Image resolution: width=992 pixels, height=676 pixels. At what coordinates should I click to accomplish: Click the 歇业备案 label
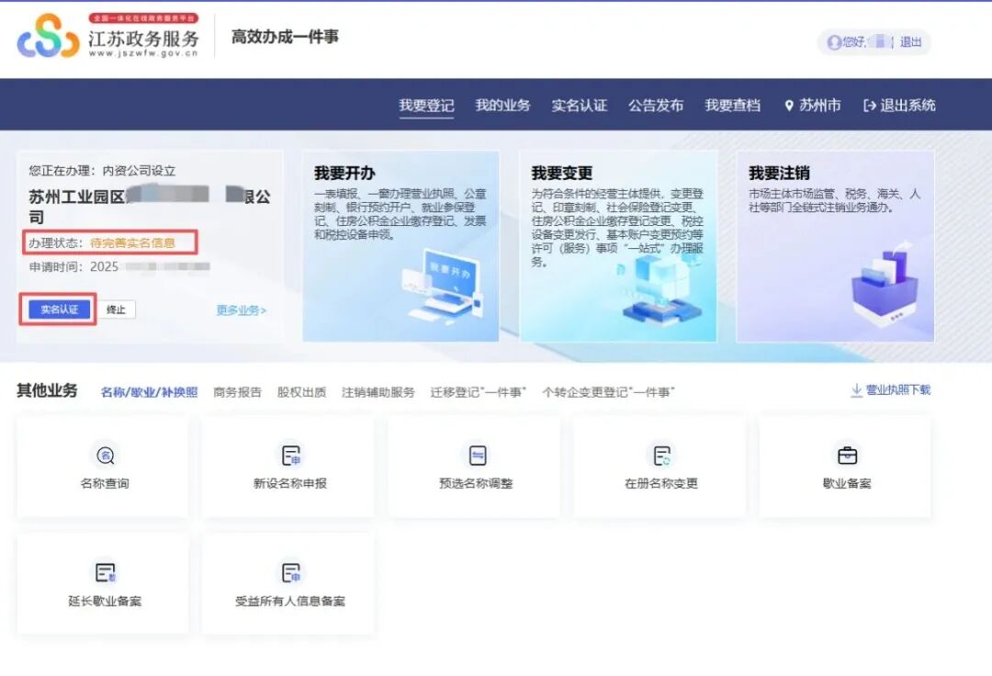[847, 484]
